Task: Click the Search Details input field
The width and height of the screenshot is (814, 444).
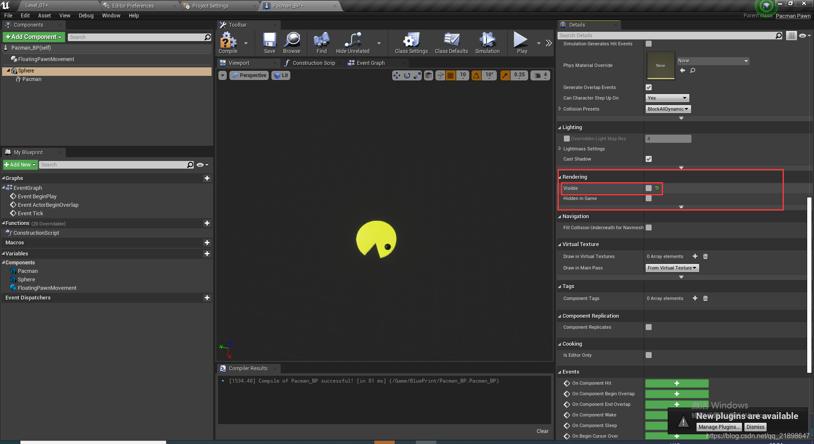Action: 670,36
